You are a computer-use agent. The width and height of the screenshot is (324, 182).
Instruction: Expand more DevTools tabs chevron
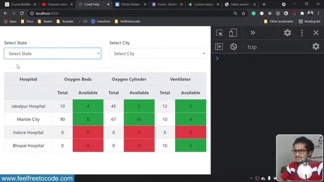tap(253, 33)
